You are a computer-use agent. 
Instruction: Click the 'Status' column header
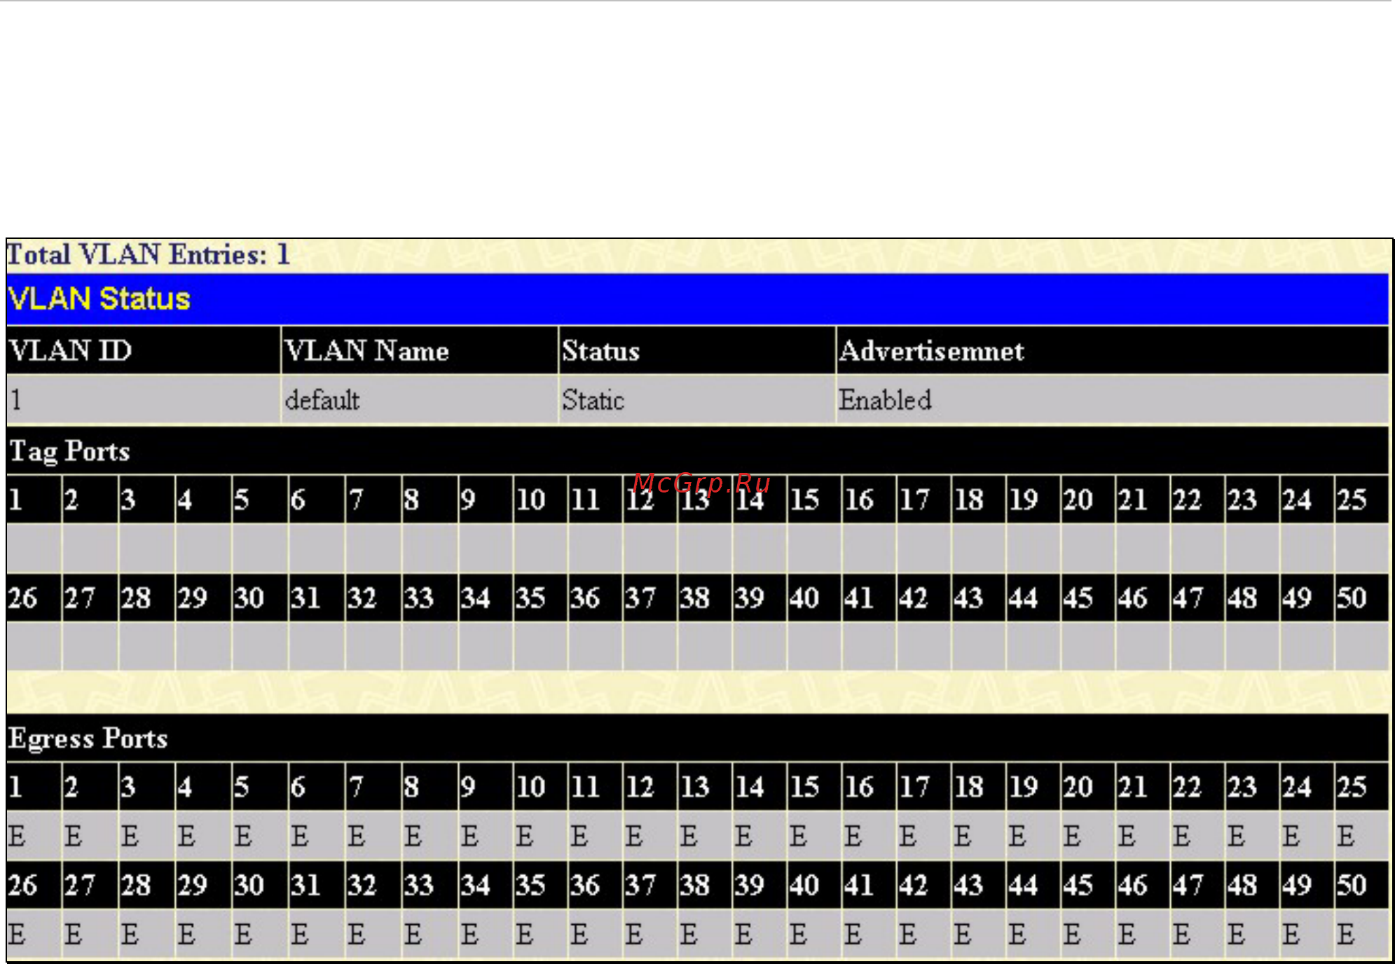[697, 350]
